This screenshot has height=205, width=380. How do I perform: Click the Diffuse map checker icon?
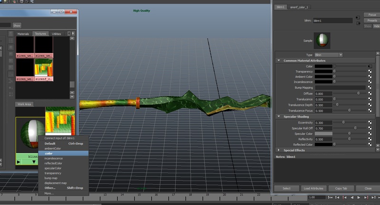370,93
